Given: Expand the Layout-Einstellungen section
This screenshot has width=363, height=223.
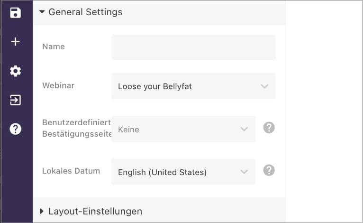Looking at the screenshot, I should [x=42, y=211].
